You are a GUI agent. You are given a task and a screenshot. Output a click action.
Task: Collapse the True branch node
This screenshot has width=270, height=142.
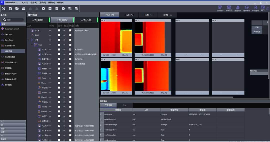click(32, 45)
